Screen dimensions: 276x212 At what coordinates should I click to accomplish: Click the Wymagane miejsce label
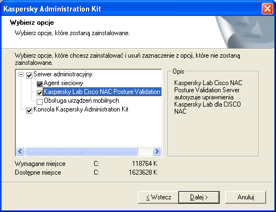(40, 164)
